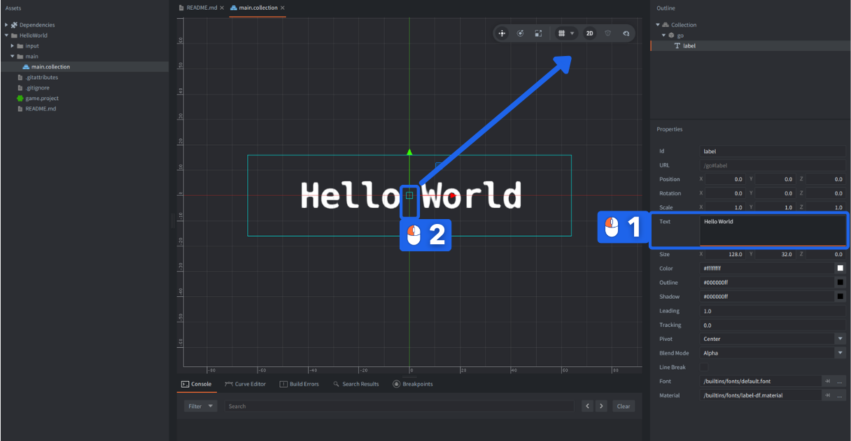Image resolution: width=851 pixels, height=441 pixels.
Task: Click the realign camera icon
Action: (626, 33)
